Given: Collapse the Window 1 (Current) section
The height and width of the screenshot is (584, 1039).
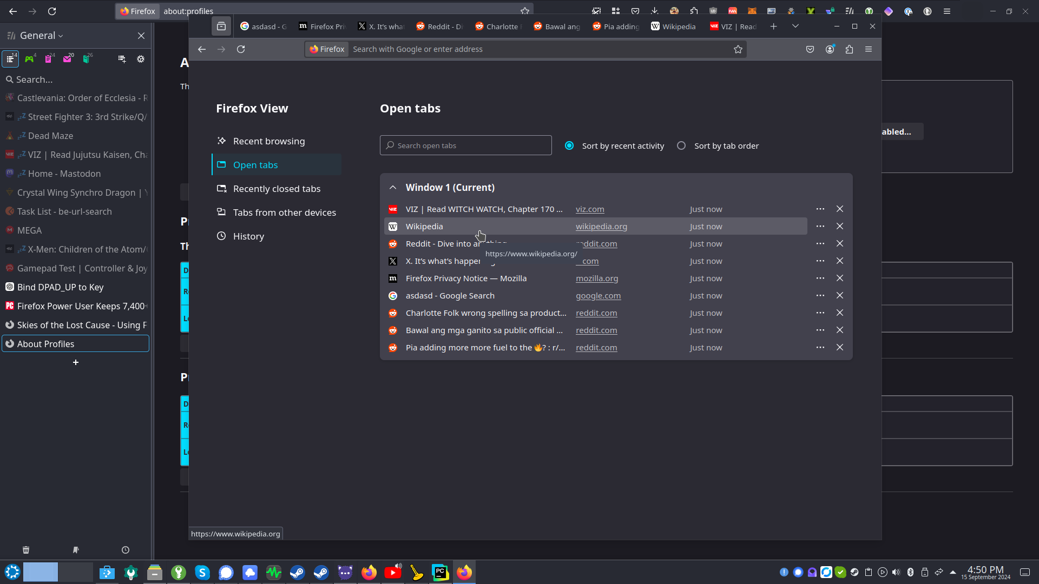Looking at the screenshot, I should click(393, 188).
